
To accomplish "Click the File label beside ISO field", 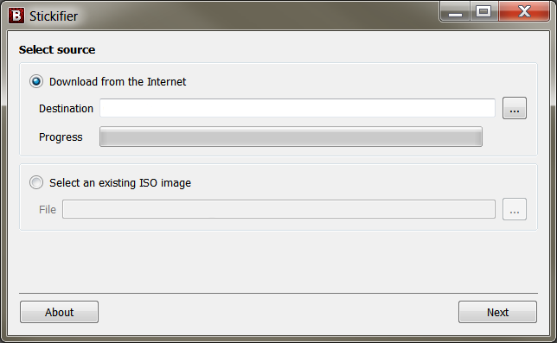I will click(x=48, y=210).
